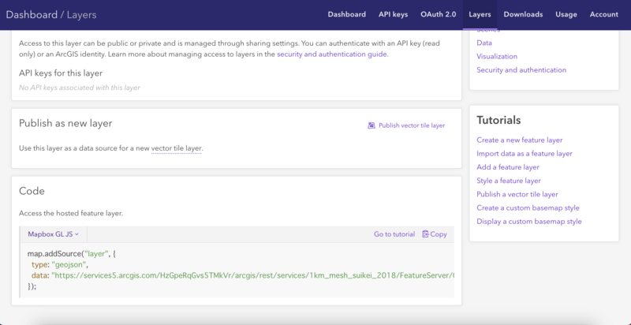This screenshot has width=631, height=325.
Task: Click the Copy code clipboard icon
Action: pyautogui.click(x=425, y=234)
